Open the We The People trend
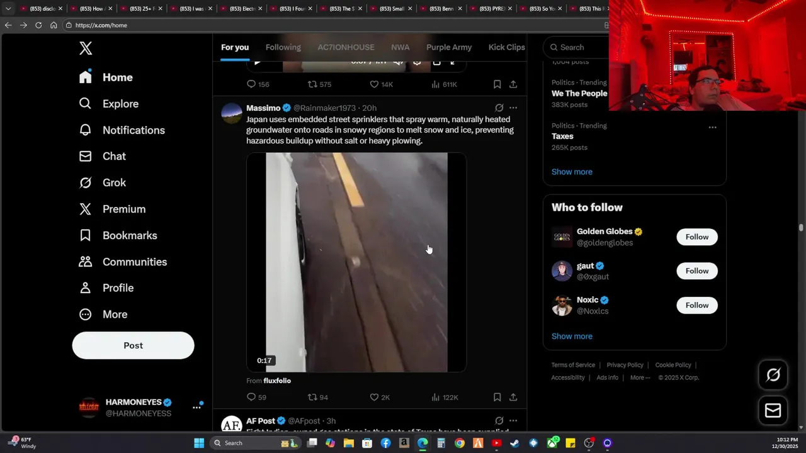The height and width of the screenshot is (453, 806). tap(579, 93)
